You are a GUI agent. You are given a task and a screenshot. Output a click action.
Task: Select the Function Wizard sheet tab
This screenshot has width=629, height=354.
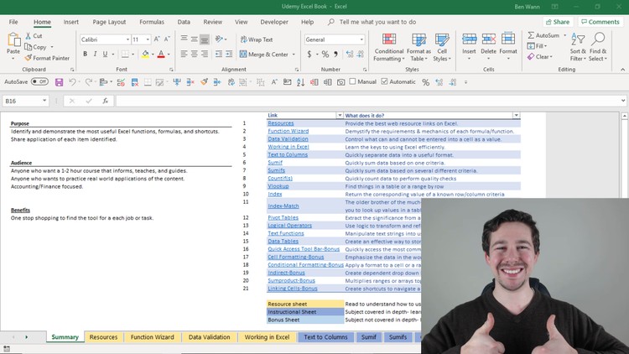(153, 337)
